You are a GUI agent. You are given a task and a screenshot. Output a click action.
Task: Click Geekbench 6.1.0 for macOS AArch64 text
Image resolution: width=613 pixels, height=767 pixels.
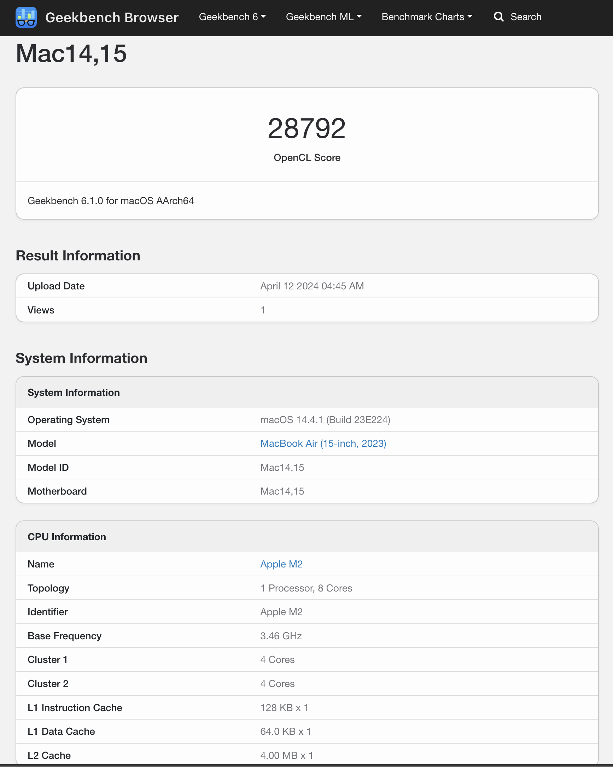pyautogui.click(x=111, y=201)
